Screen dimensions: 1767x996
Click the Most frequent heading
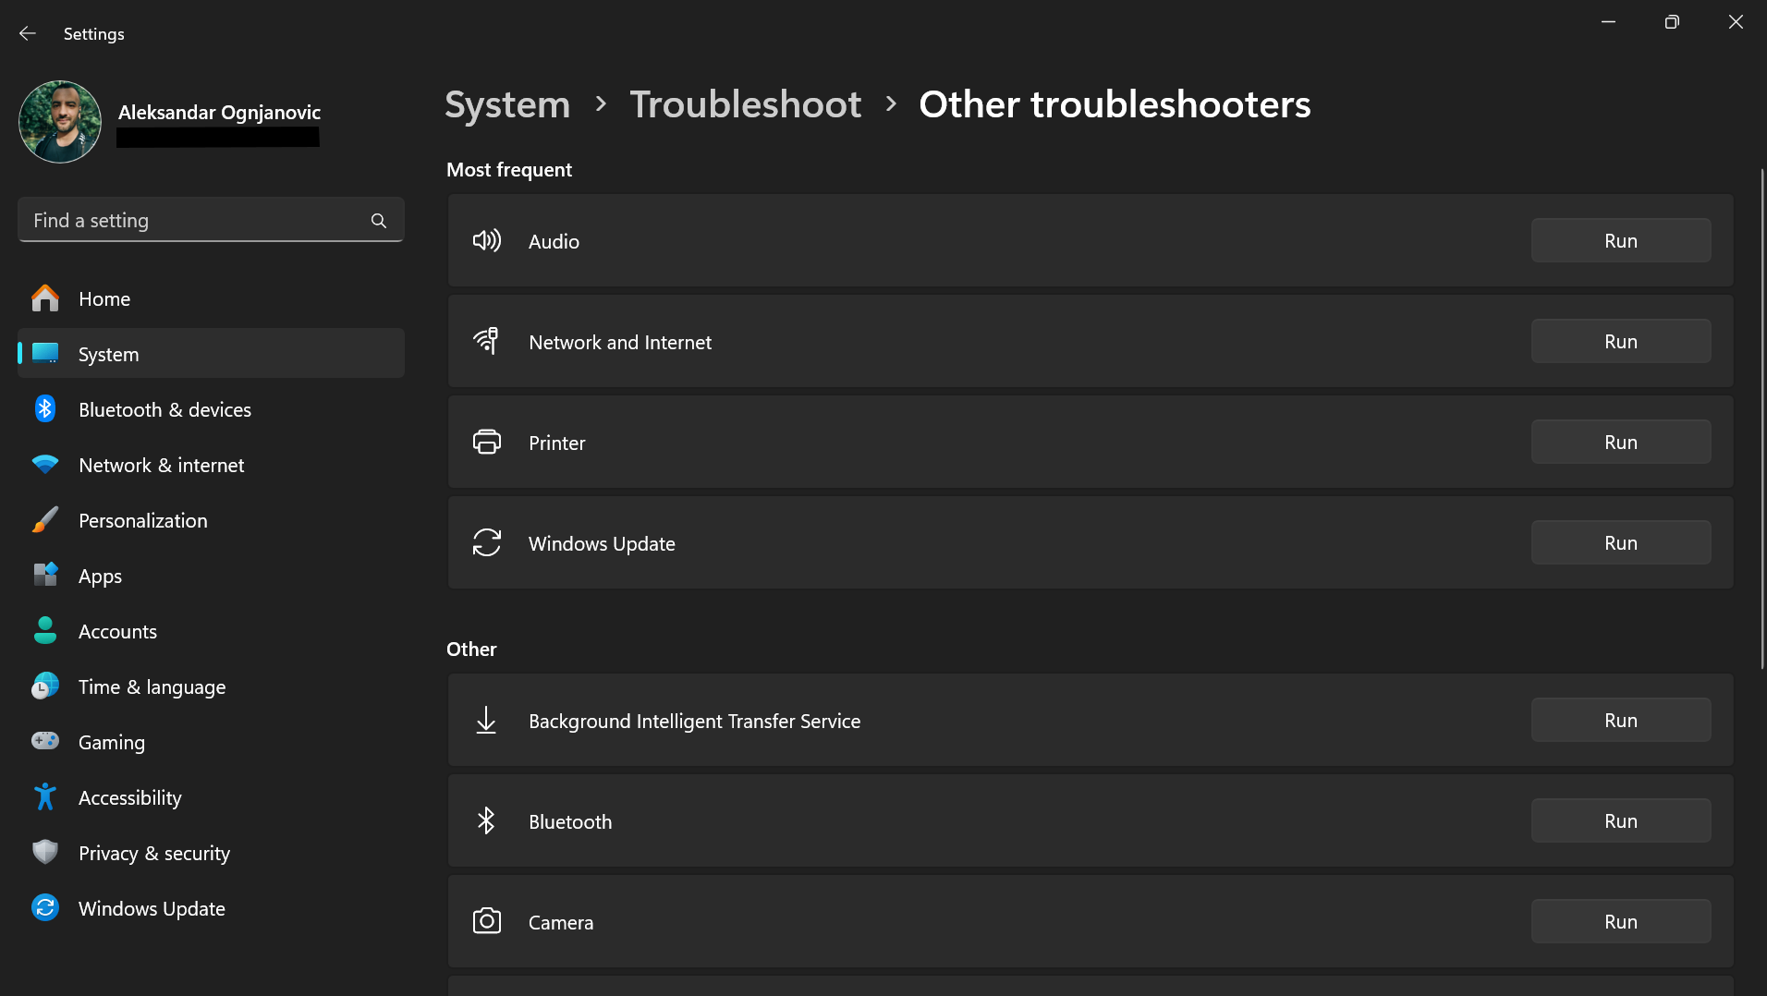(x=509, y=170)
